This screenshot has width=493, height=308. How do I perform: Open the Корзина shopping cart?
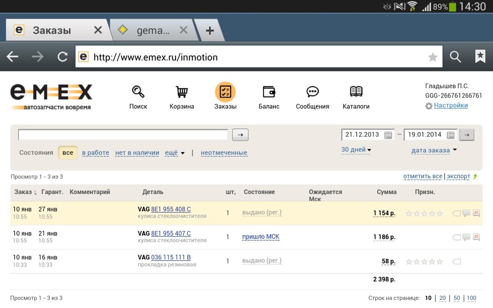tap(182, 92)
